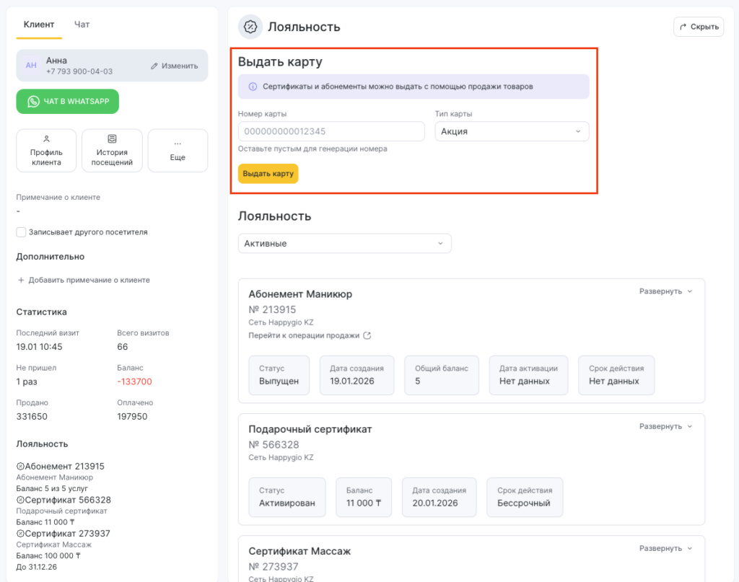This screenshot has width=739, height=582.
Task: Expand the Сертификат Массаж card
Action: pos(665,548)
